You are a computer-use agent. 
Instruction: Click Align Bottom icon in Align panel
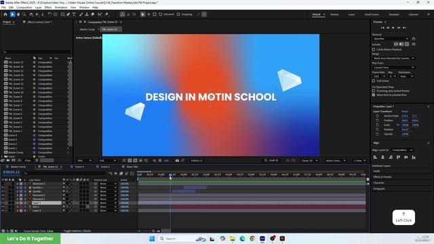point(414,157)
